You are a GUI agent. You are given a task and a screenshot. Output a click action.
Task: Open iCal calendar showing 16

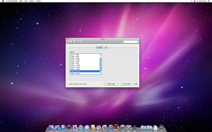(x=99, y=127)
